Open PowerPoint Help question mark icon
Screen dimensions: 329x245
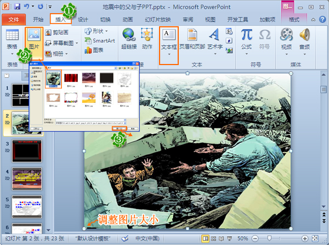(x=322, y=20)
